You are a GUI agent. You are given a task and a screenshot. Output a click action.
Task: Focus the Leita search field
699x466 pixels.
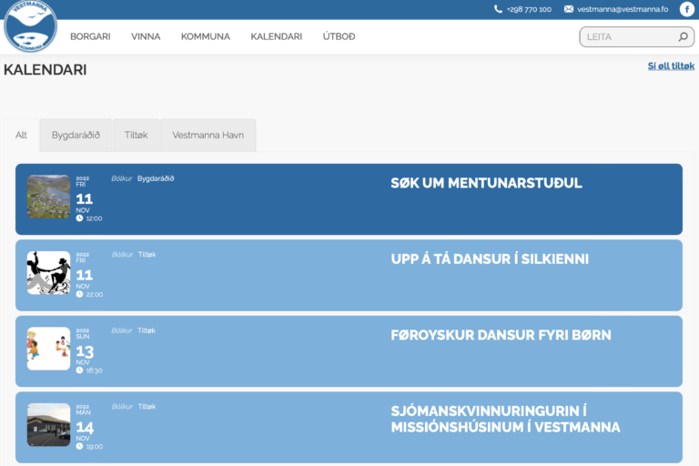click(x=628, y=37)
